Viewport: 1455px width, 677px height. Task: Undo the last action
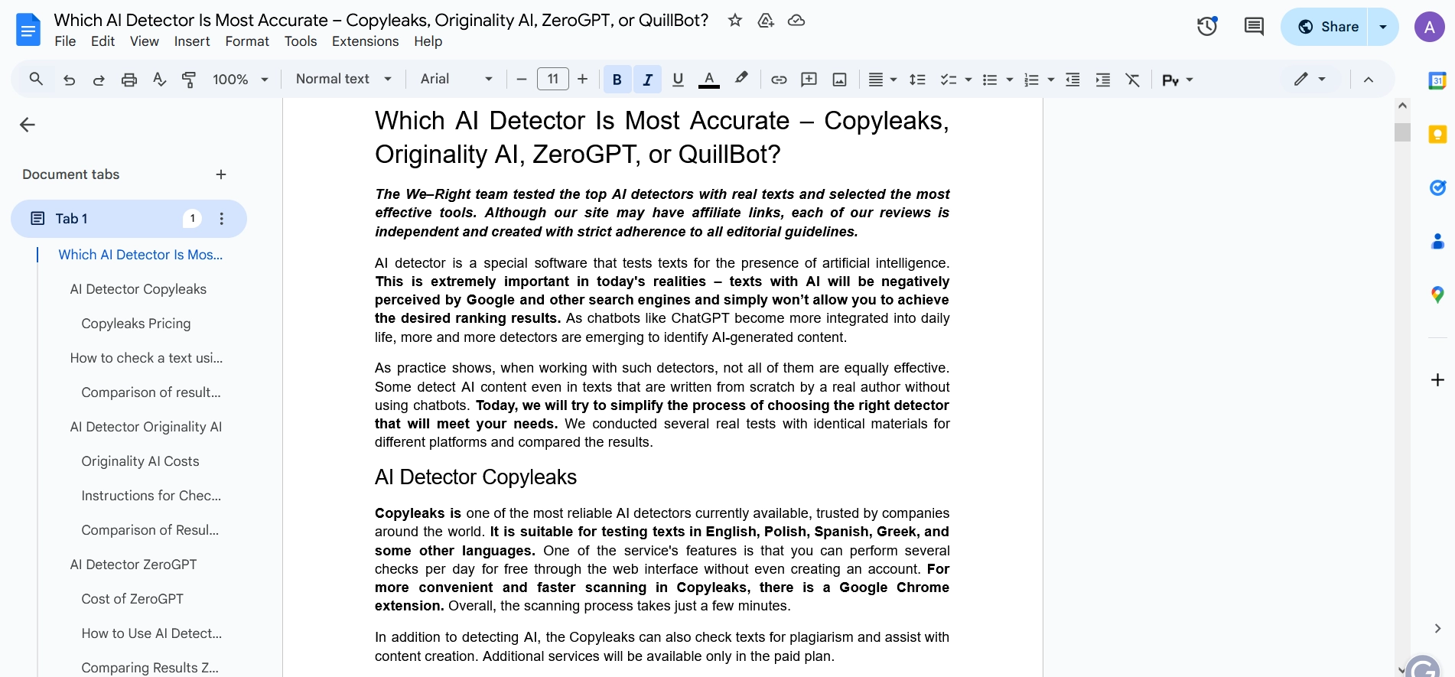pyautogui.click(x=69, y=80)
